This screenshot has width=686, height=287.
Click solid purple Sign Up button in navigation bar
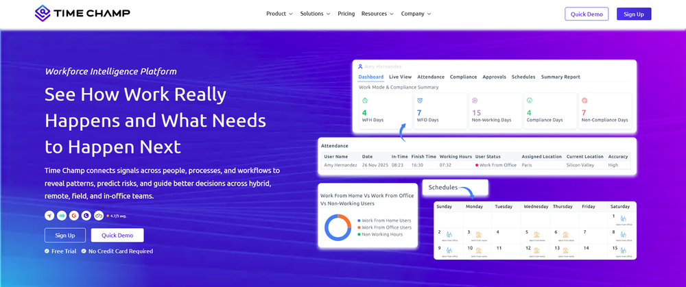pos(634,14)
